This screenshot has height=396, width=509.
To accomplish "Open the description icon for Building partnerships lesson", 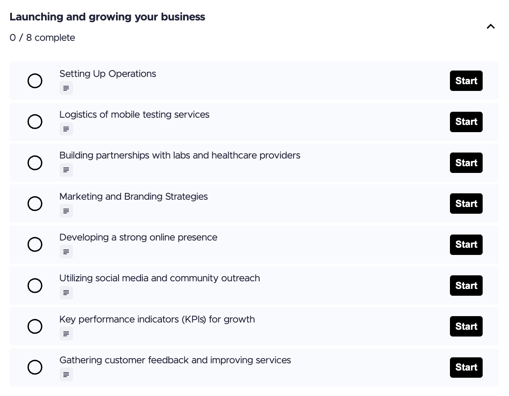I will pyautogui.click(x=66, y=170).
